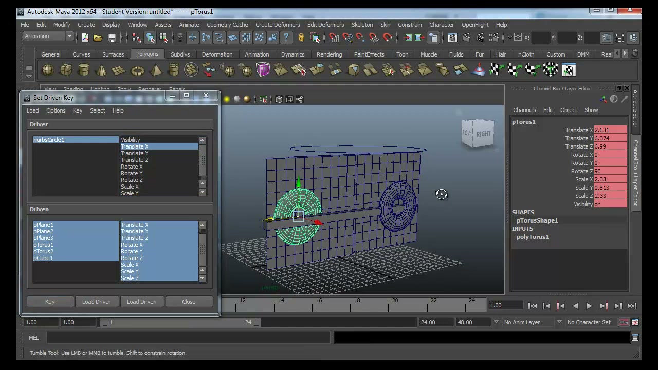Select pTorus2 in the Driven list

76,251
